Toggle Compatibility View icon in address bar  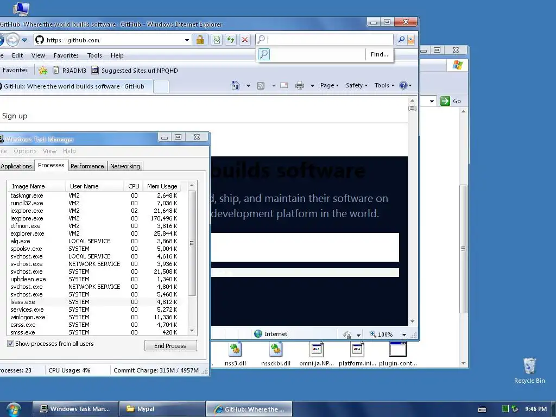click(217, 40)
